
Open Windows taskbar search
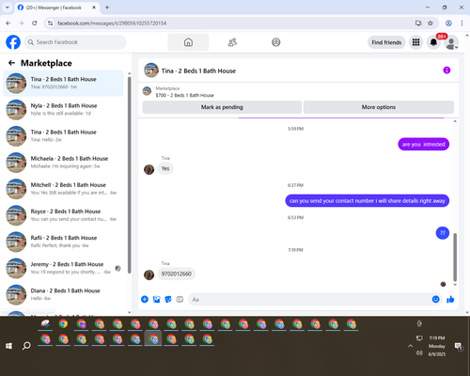[x=26, y=346]
